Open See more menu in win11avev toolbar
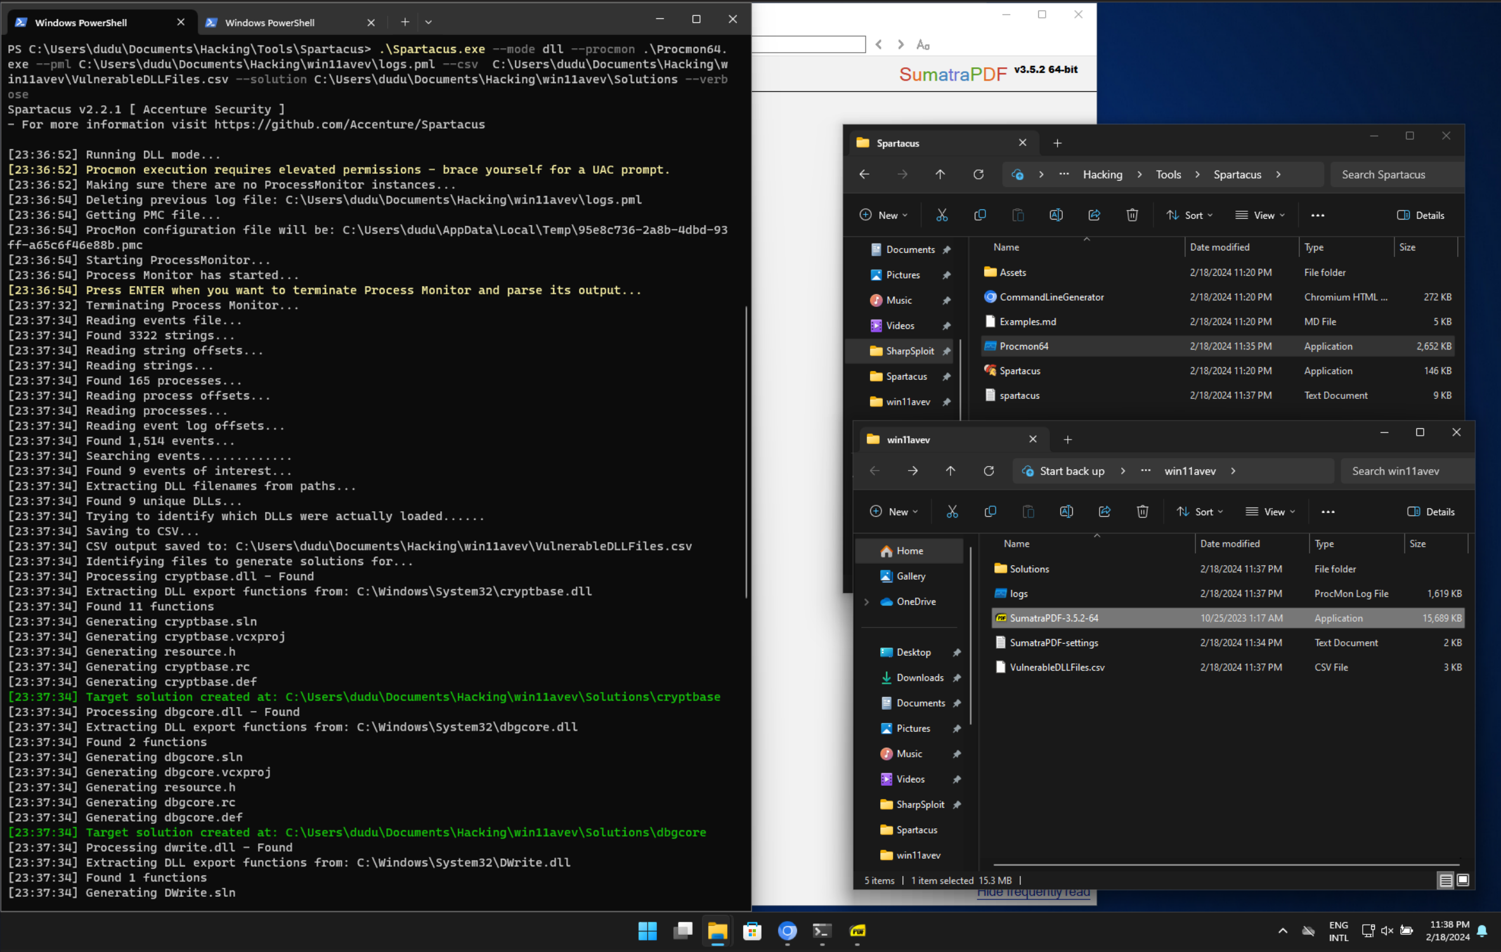1501x952 pixels. [x=1328, y=512]
